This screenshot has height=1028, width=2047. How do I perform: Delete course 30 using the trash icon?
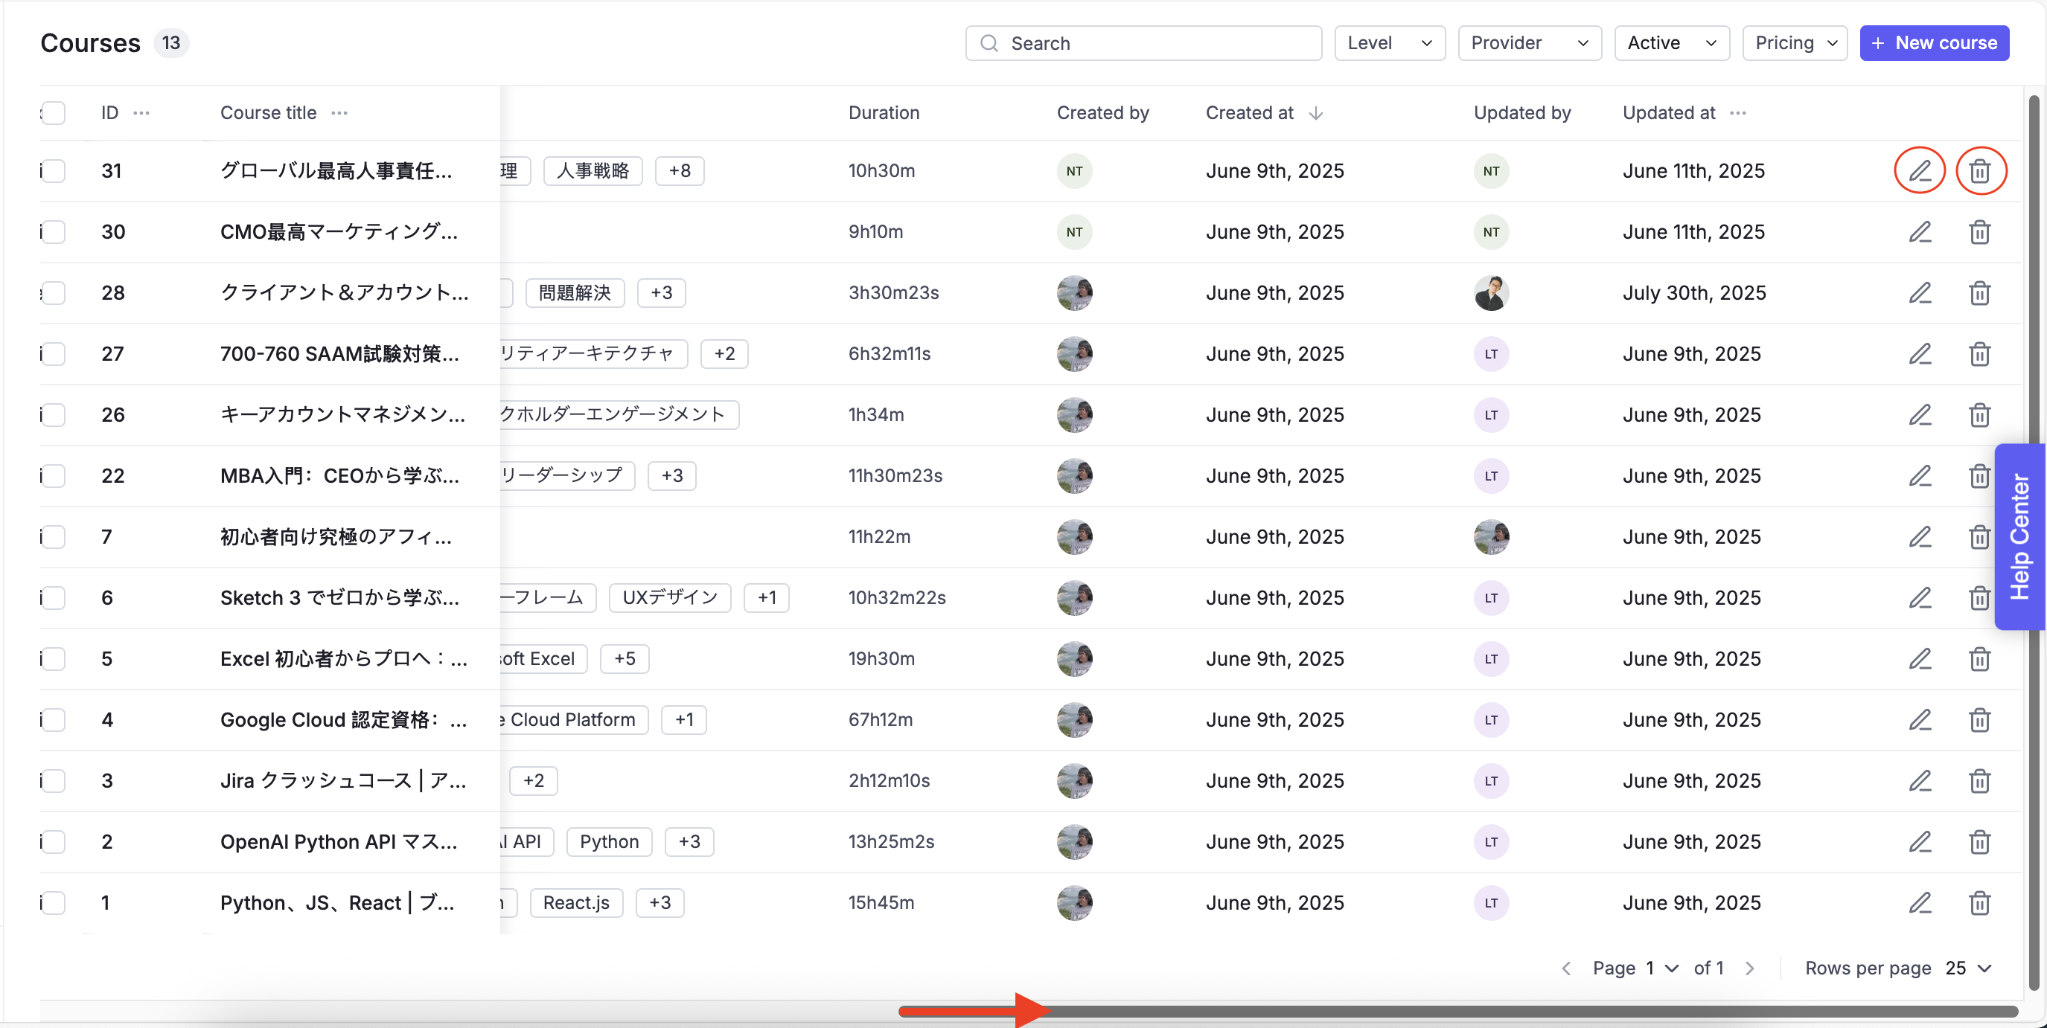[1979, 232]
